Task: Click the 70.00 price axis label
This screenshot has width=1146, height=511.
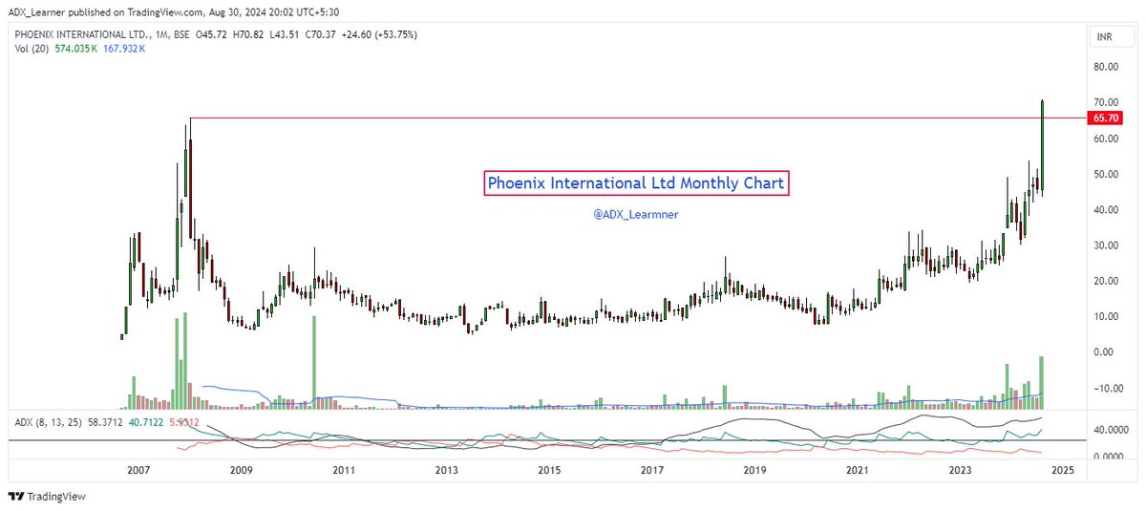Action: [1107, 102]
